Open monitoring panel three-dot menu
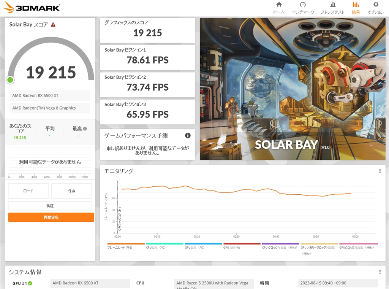The width and height of the screenshot is (389, 289). click(x=380, y=171)
